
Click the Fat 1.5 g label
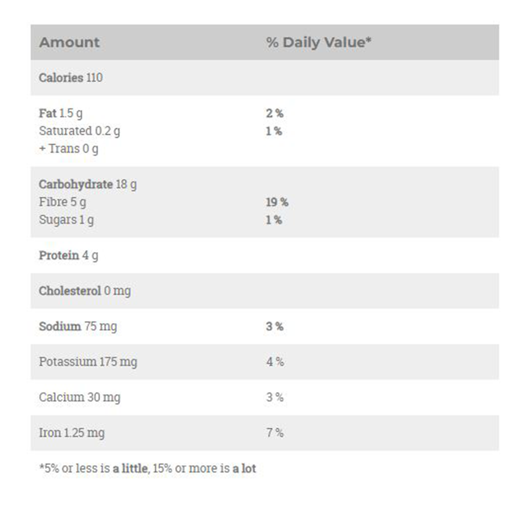click(60, 113)
